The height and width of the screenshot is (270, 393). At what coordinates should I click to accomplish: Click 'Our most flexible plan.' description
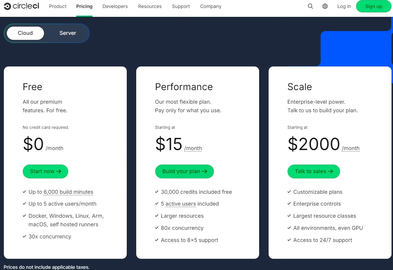point(183,102)
